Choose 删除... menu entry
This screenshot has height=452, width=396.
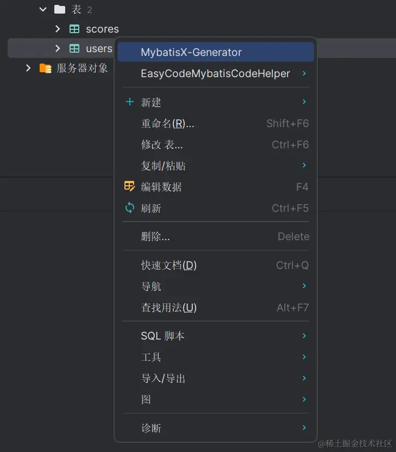216,236
